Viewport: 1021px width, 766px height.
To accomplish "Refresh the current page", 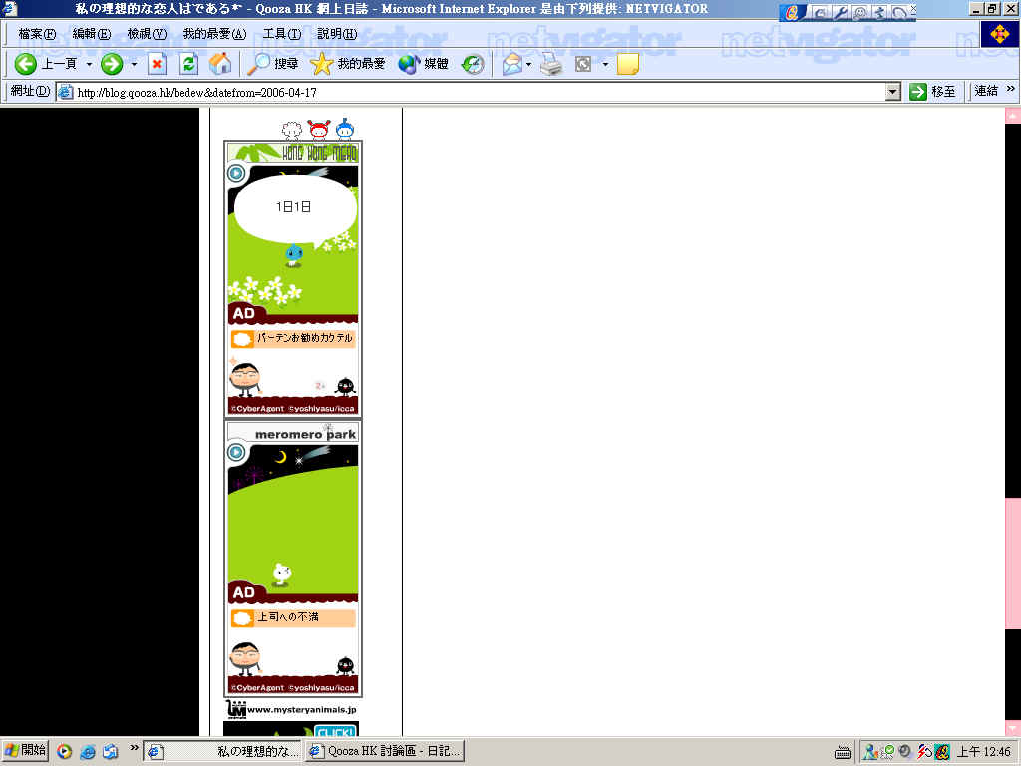I will 188,64.
